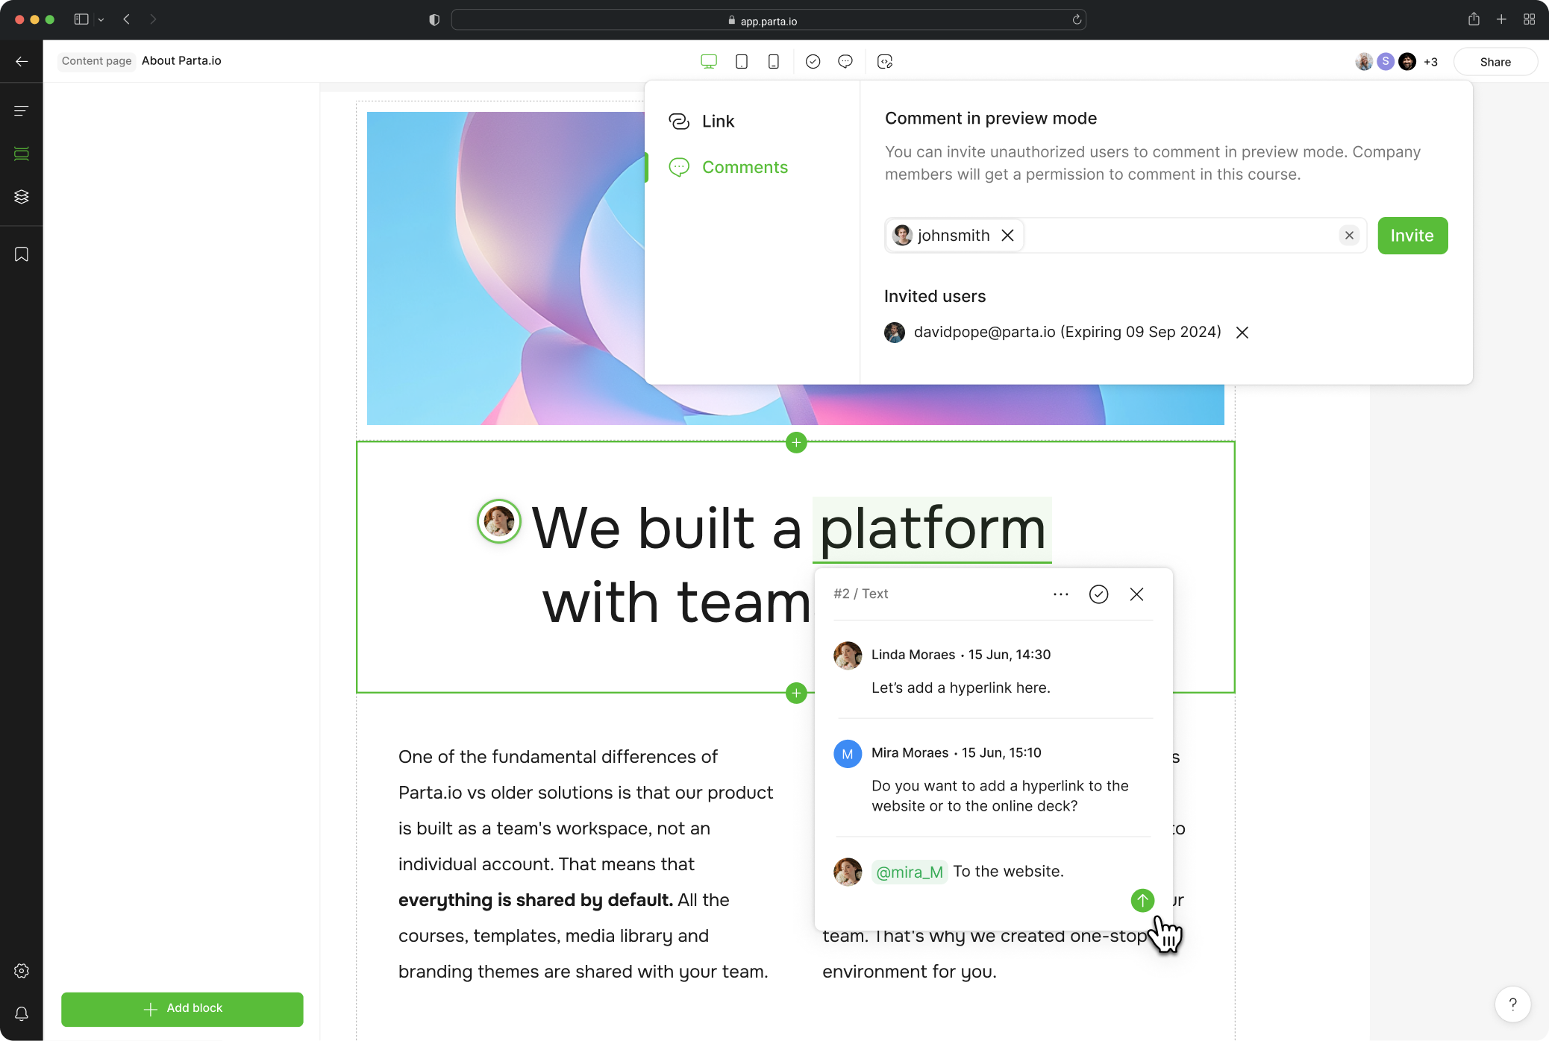Click the Add block button
Screen dimensions: 1549x1041
[182, 1008]
